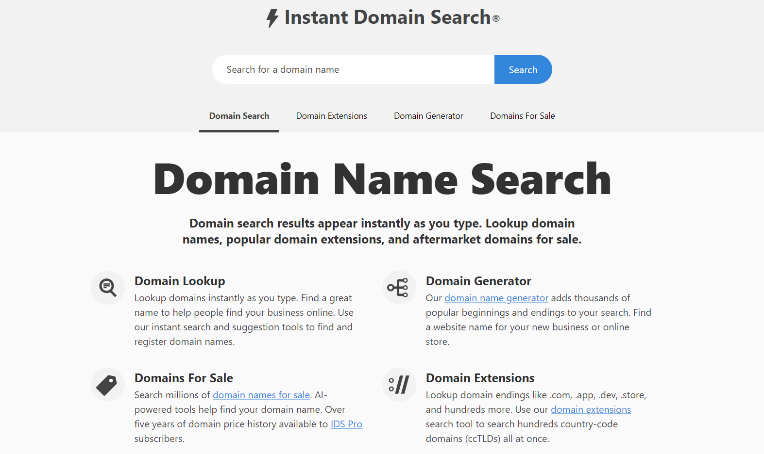This screenshot has width=764, height=454.
Task: Click the Domain Lookup heading
Action: (x=180, y=281)
